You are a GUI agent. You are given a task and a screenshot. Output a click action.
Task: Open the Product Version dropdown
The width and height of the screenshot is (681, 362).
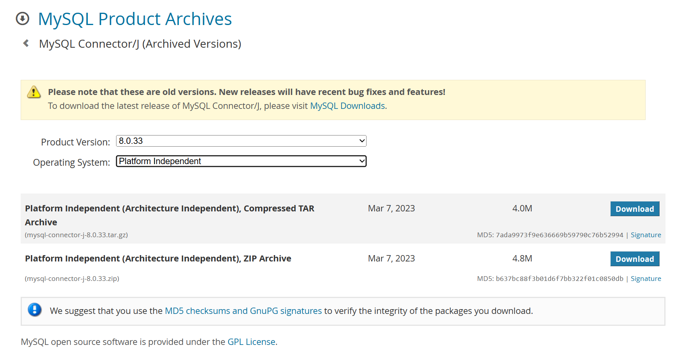(x=241, y=141)
